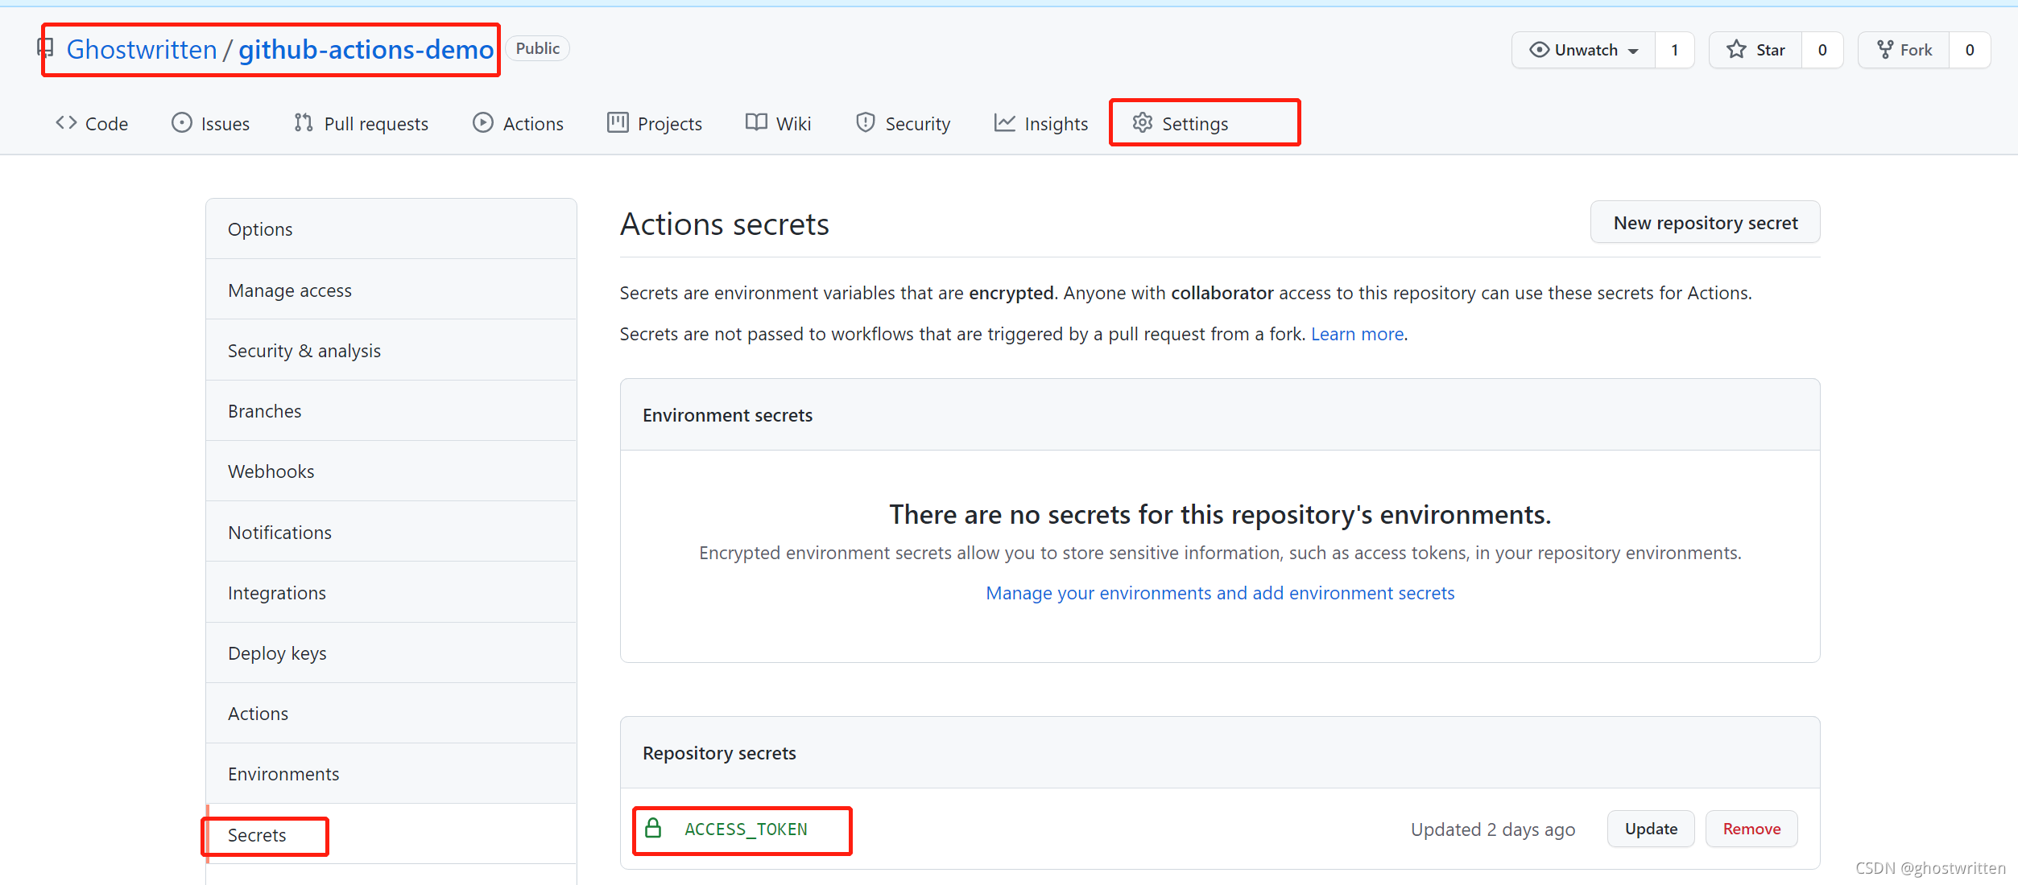Click Manage your environments and add secrets link
This screenshot has width=2018, height=885.
pyautogui.click(x=1220, y=593)
